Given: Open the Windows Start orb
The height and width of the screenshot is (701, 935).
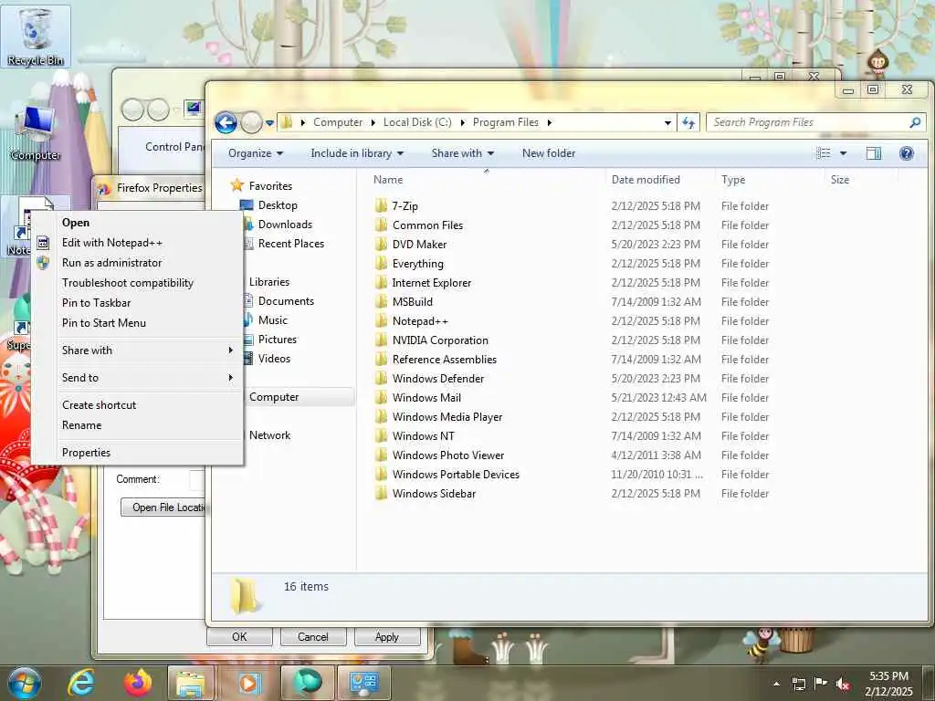Looking at the screenshot, I should click(24, 683).
